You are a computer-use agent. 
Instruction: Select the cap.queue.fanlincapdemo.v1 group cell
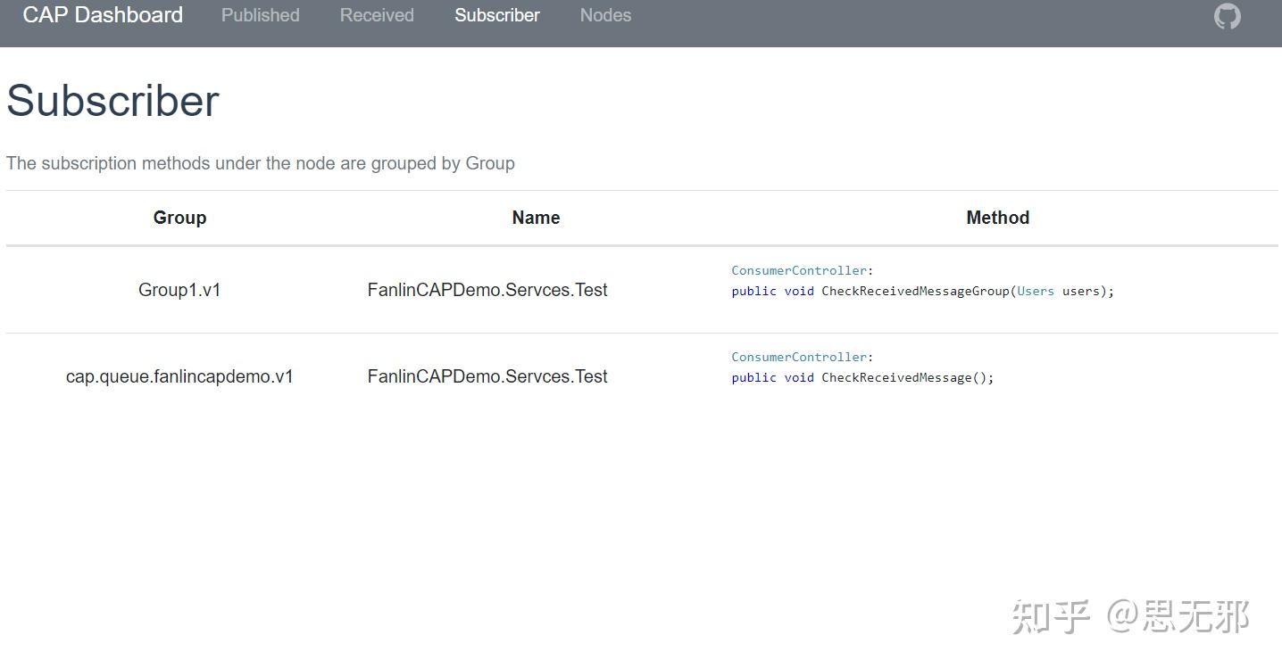[x=179, y=376]
